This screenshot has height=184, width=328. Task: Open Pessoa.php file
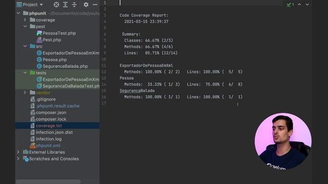point(55,60)
